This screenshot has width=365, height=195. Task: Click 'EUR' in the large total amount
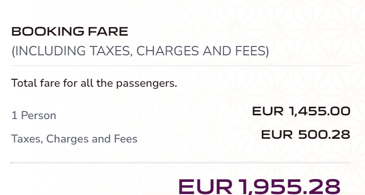coord(206,186)
